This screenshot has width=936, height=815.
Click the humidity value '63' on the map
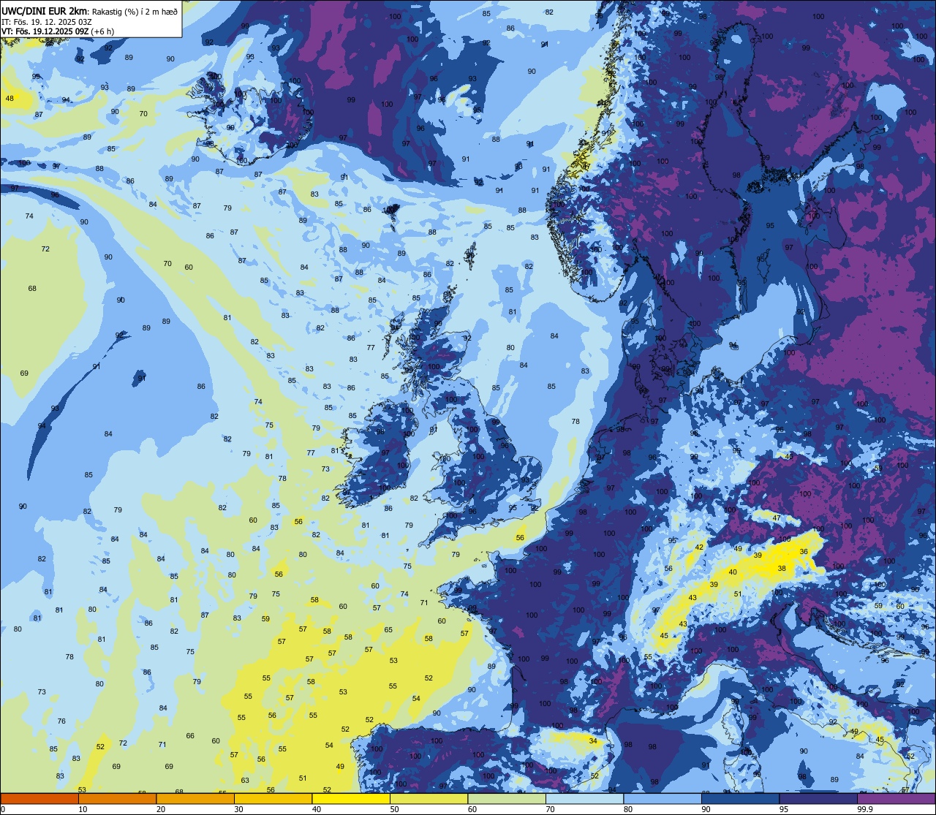[246, 780]
